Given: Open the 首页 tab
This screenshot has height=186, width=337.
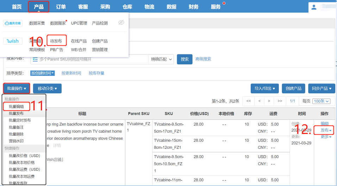Looking at the screenshot, I should 17,7.
